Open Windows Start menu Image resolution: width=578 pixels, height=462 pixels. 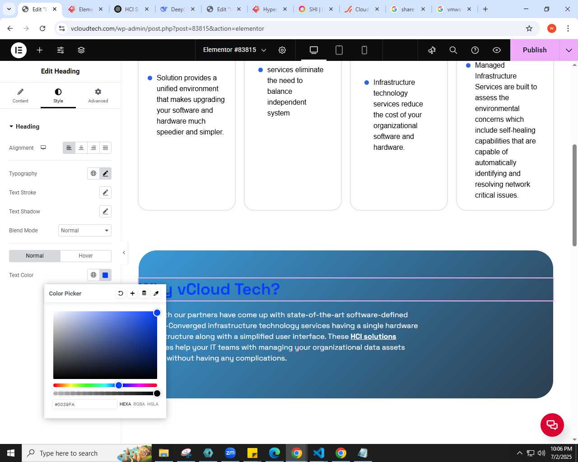tap(11, 453)
